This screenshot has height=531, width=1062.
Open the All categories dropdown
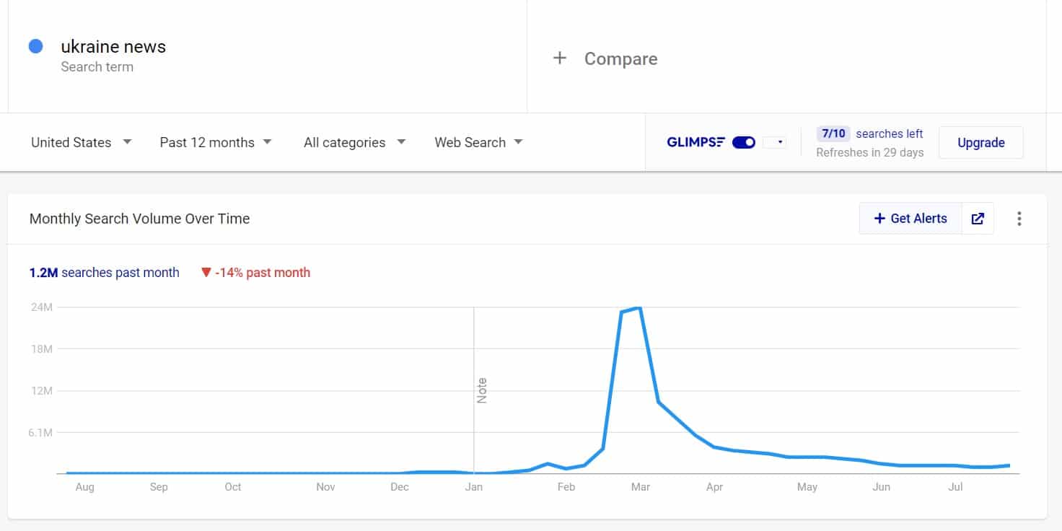(x=354, y=142)
